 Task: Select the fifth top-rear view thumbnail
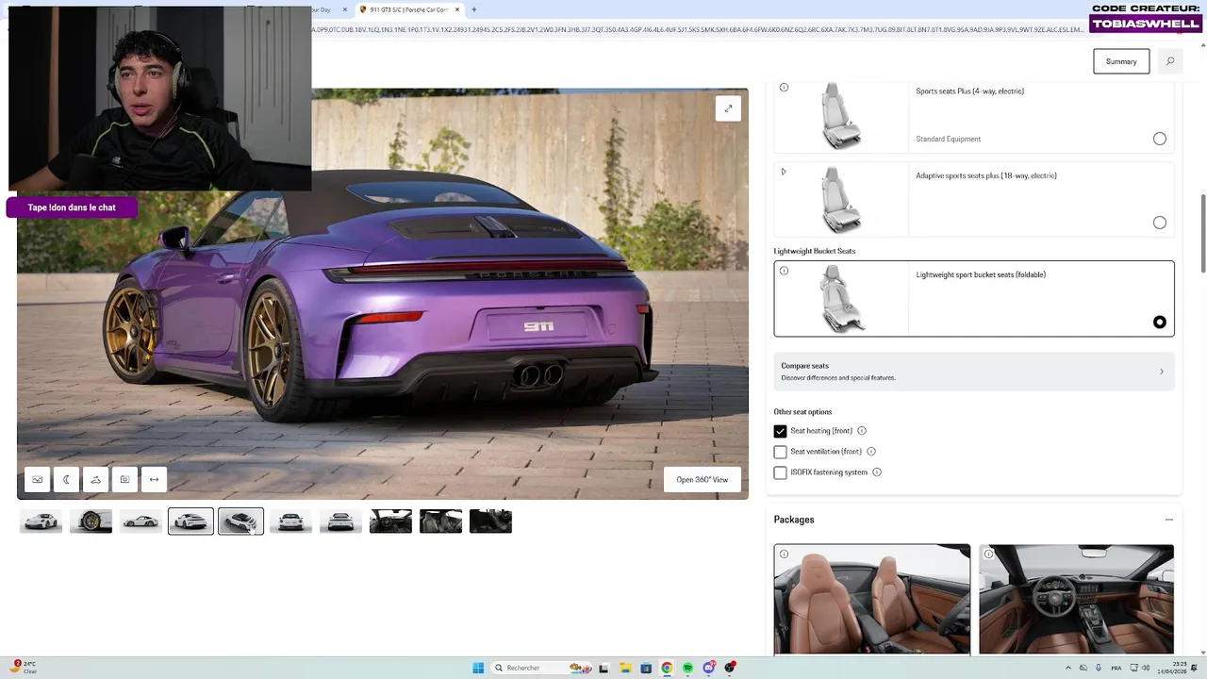coord(240,522)
